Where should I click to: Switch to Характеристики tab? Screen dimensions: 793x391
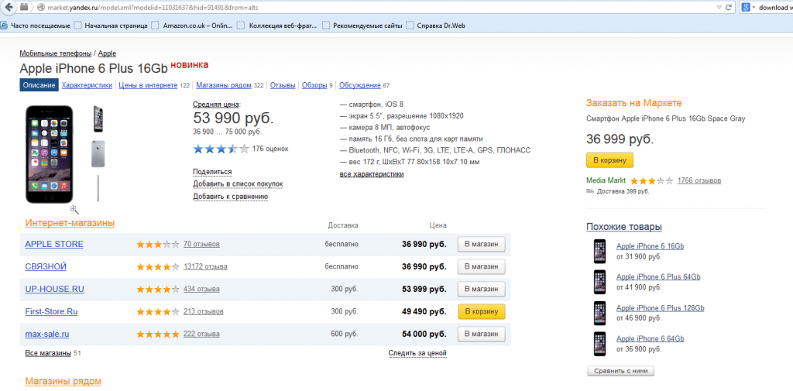click(x=87, y=85)
